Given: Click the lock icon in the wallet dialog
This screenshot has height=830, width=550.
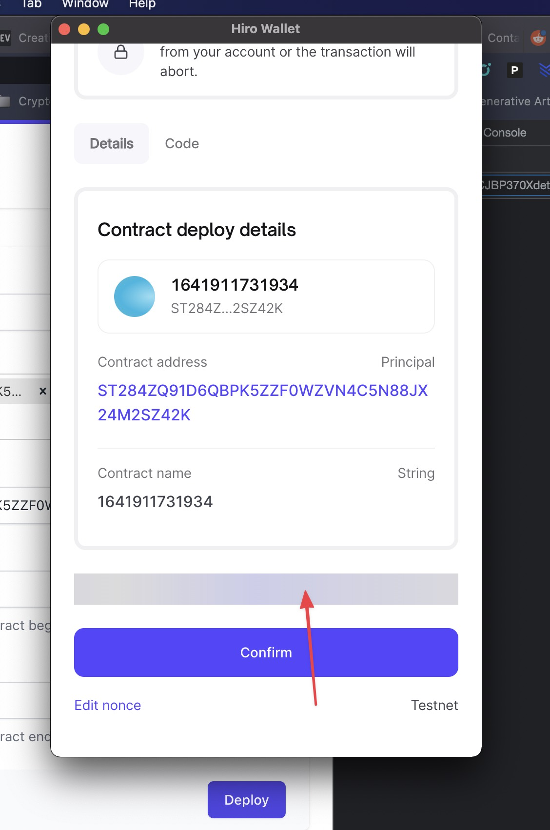Looking at the screenshot, I should [120, 52].
